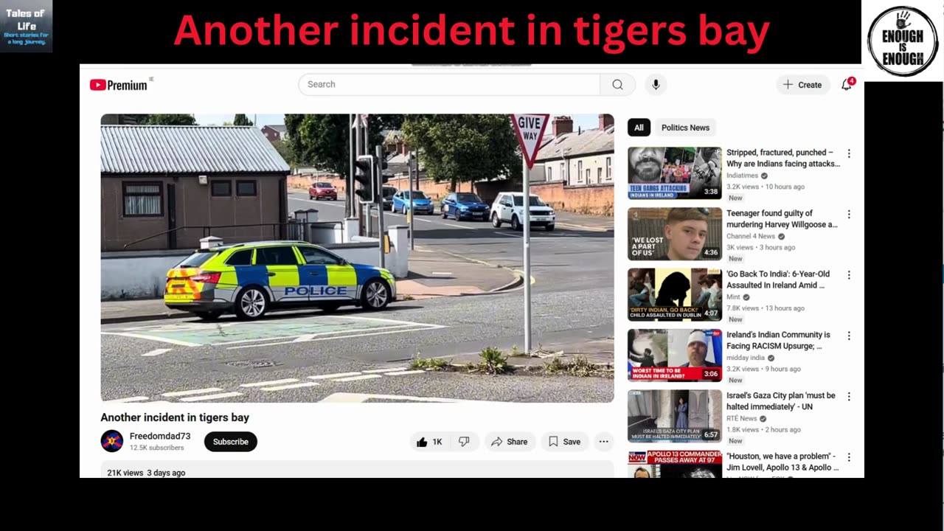Open options menu for Channel 4 News video
Viewport: 944px width, 531px height.
pos(849,215)
